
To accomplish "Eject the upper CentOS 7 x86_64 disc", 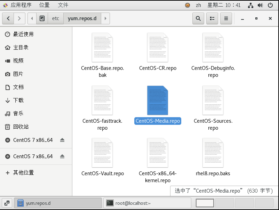I will 62,140.
